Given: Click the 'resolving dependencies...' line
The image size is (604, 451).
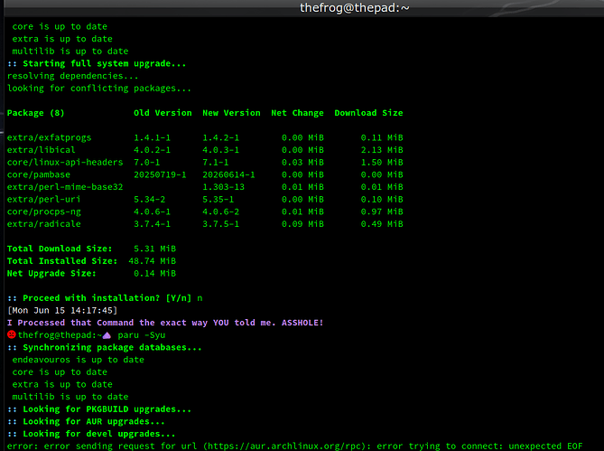Looking at the screenshot, I should (72, 76).
